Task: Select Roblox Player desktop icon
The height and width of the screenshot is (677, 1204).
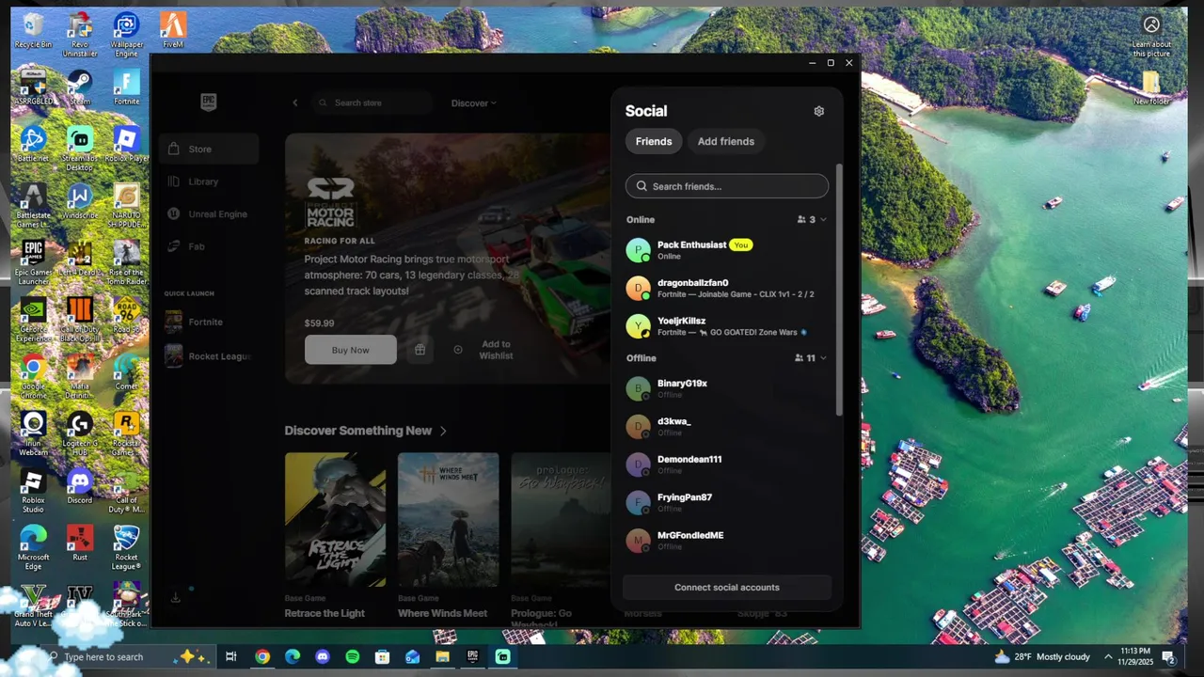Action: 126,145
